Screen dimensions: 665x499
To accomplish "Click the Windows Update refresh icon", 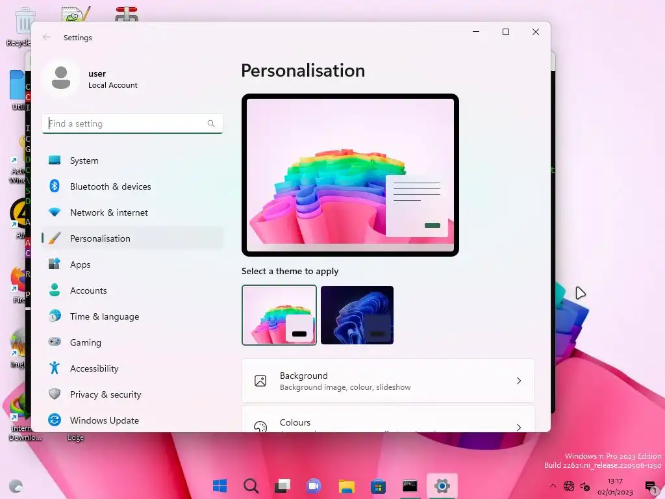I will pos(55,420).
